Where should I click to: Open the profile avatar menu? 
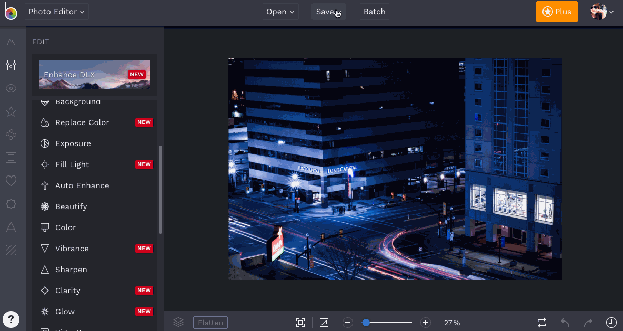pyautogui.click(x=602, y=12)
